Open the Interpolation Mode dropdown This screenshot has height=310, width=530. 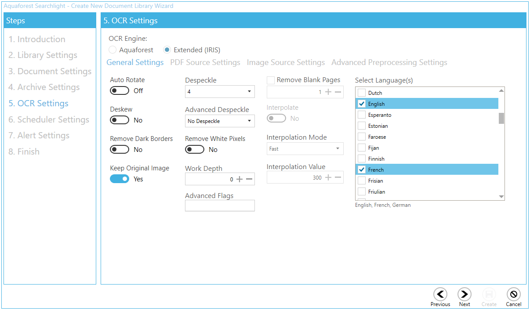pyautogui.click(x=305, y=149)
